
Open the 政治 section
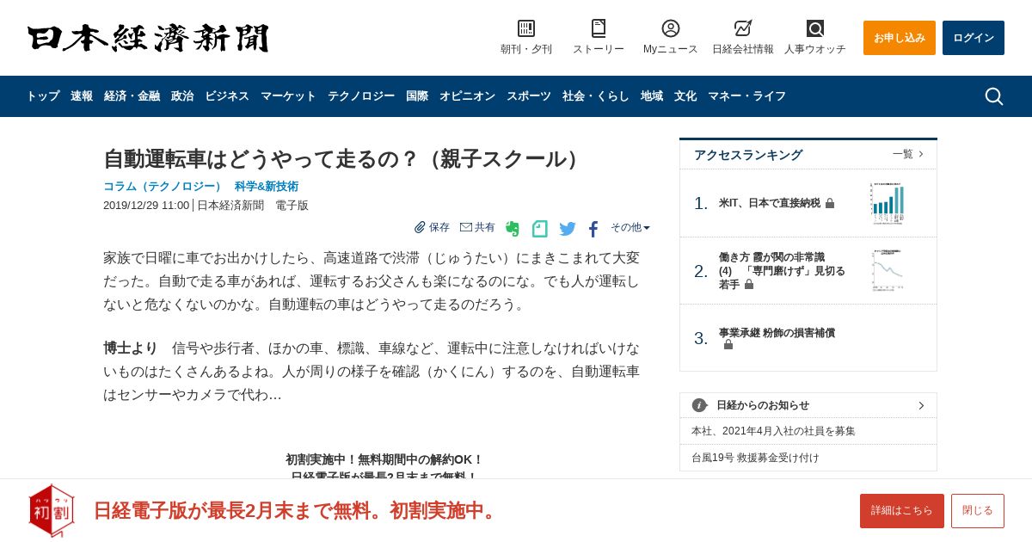click(x=182, y=96)
